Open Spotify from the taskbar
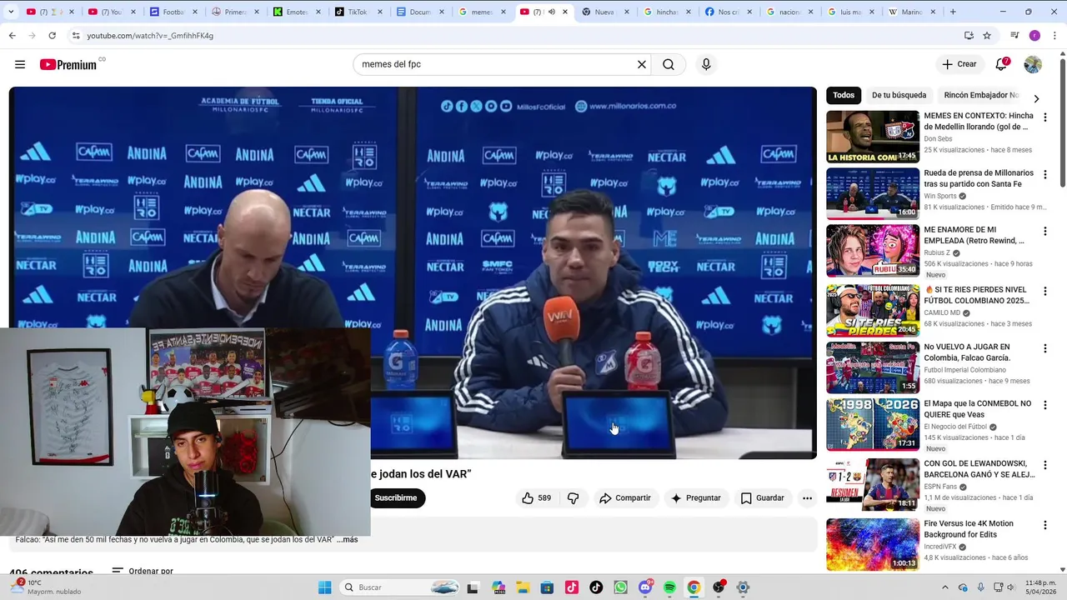Screen dimensions: 1067x600 click(669, 587)
